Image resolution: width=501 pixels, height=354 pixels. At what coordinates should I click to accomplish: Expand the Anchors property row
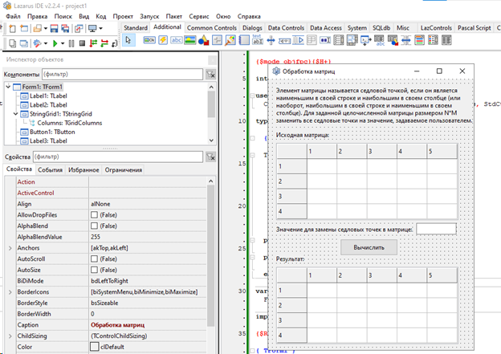coord(11,249)
